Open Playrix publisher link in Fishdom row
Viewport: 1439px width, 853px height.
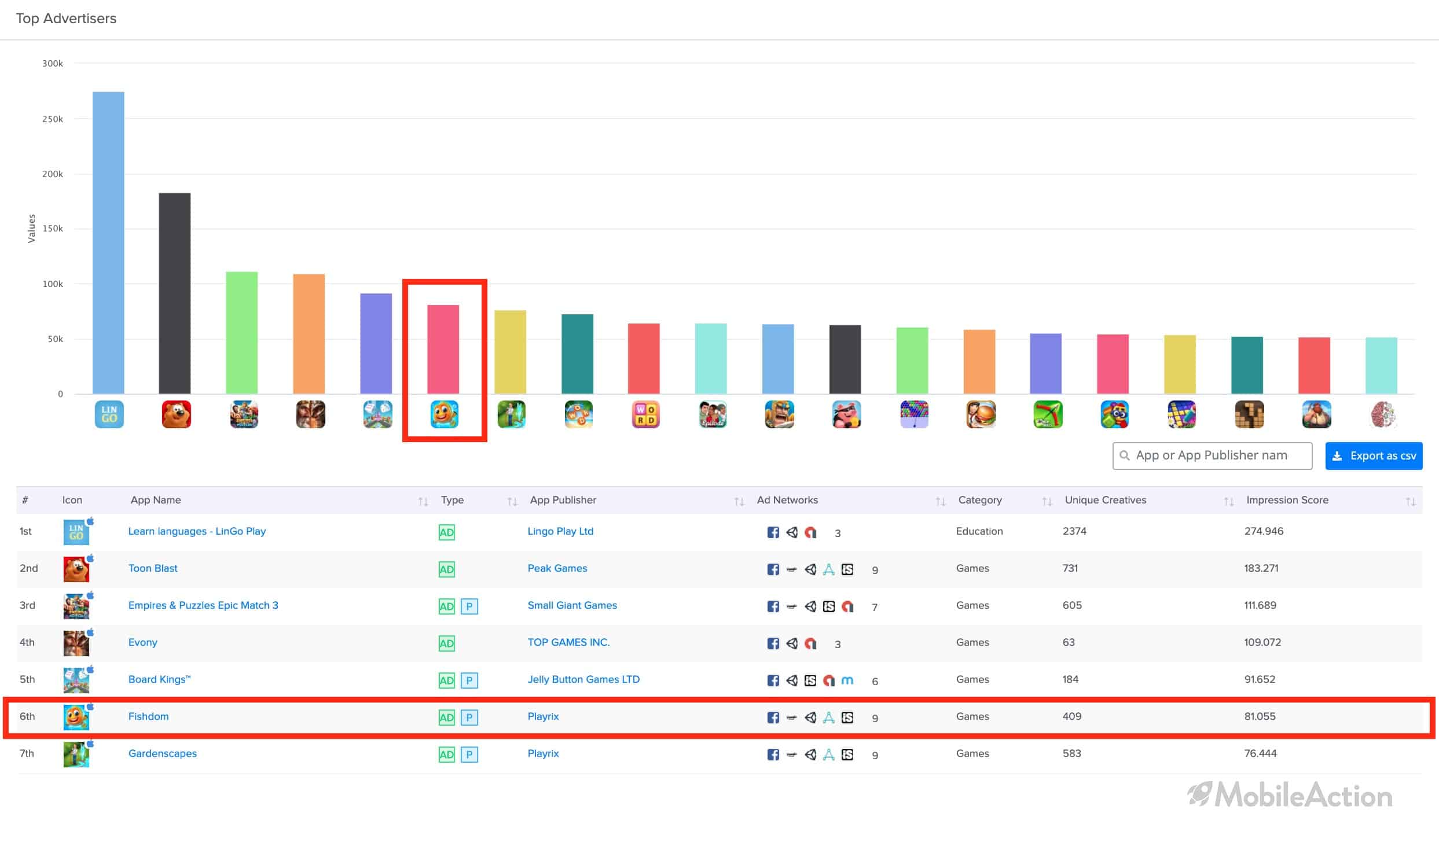pyautogui.click(x=543, y=716)
